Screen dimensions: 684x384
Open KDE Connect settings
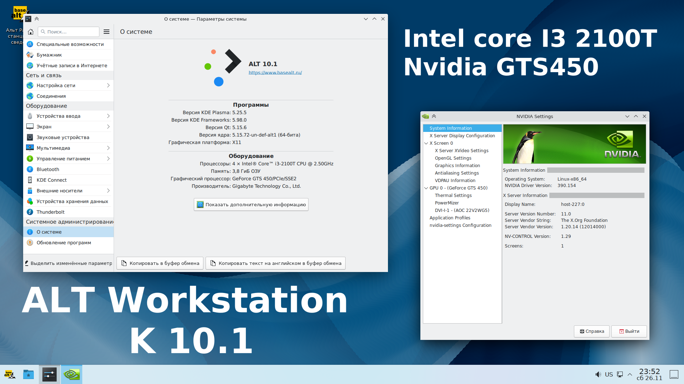(x=51, y=180)
